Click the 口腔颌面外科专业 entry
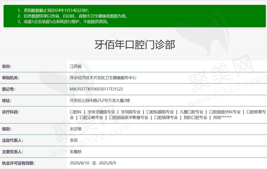267x169 pixels. [x=225, y=112]
